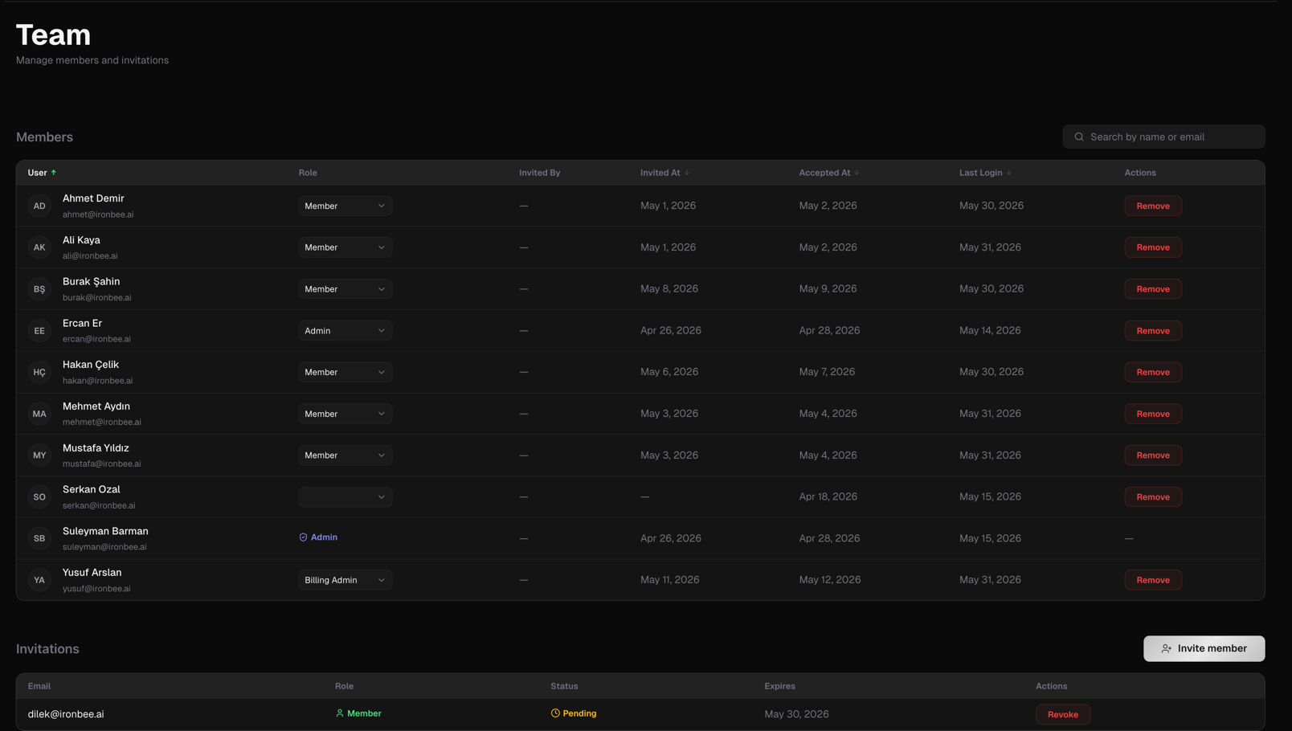The width and height of the screenshot is (1292, 731).
Task: Click the Invite member button
Action: (1204, 648)
